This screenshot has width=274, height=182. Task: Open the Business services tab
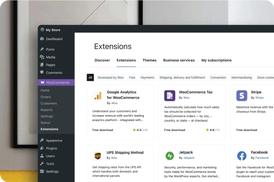(x=179, y=60)
